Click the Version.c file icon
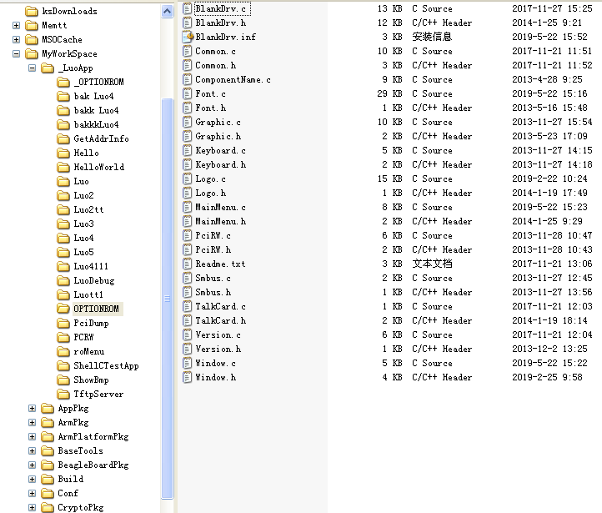This screenshot has height=513, width=602. [x=187, y=334]
